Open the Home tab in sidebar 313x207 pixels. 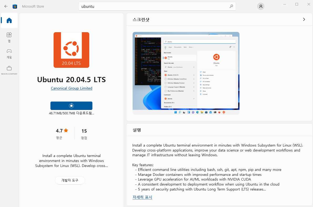pos(9,20)
